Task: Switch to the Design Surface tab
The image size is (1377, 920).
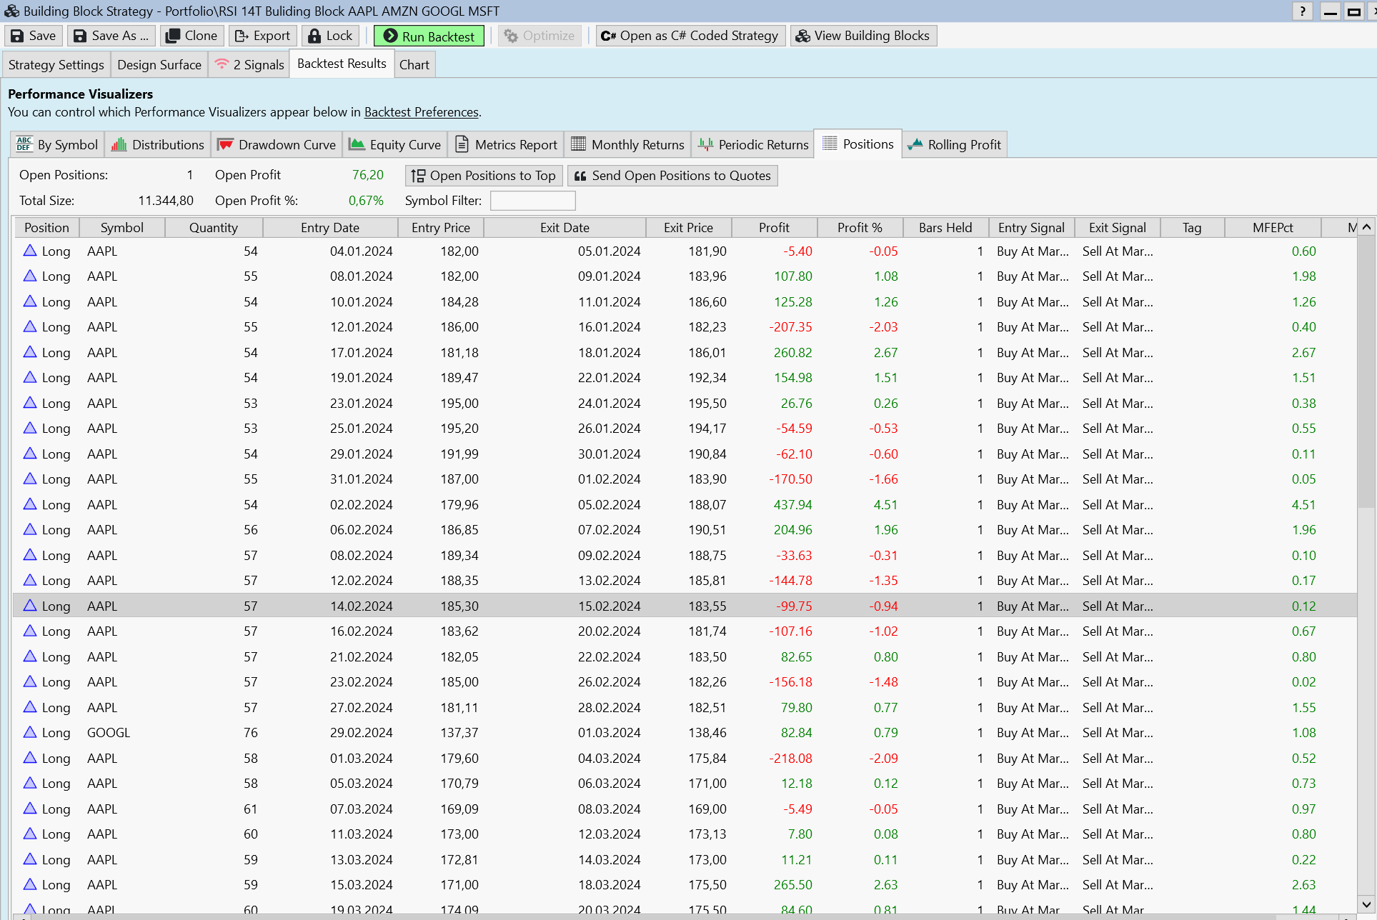Action: [159, 64]
